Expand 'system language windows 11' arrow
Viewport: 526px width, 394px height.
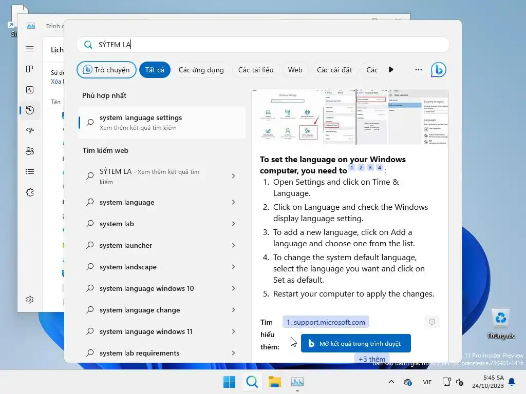tap(234, 331)
